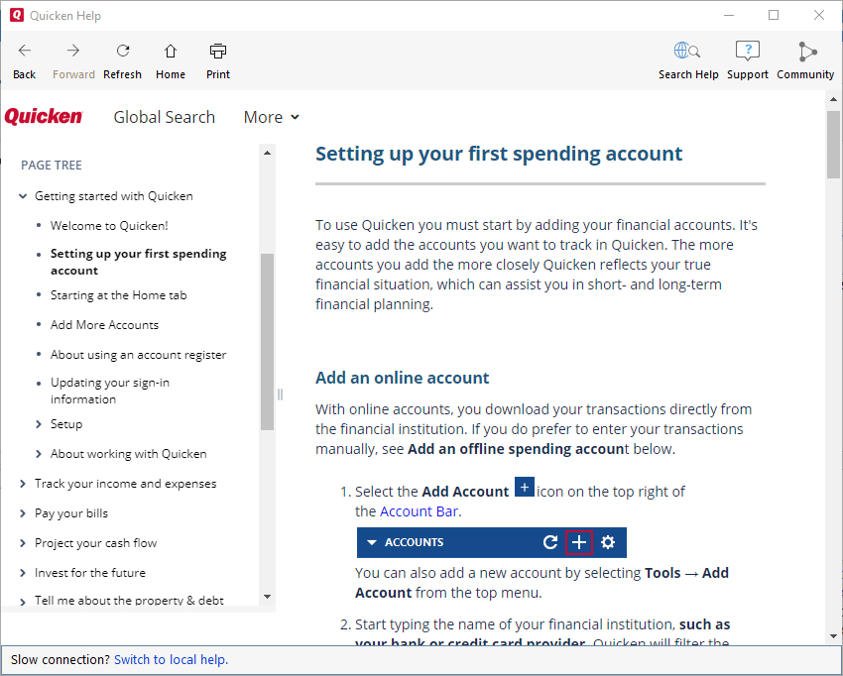The image size is (843, 676).
Task: Click Project your cash flow label
Action: click(x=95, y=543)
